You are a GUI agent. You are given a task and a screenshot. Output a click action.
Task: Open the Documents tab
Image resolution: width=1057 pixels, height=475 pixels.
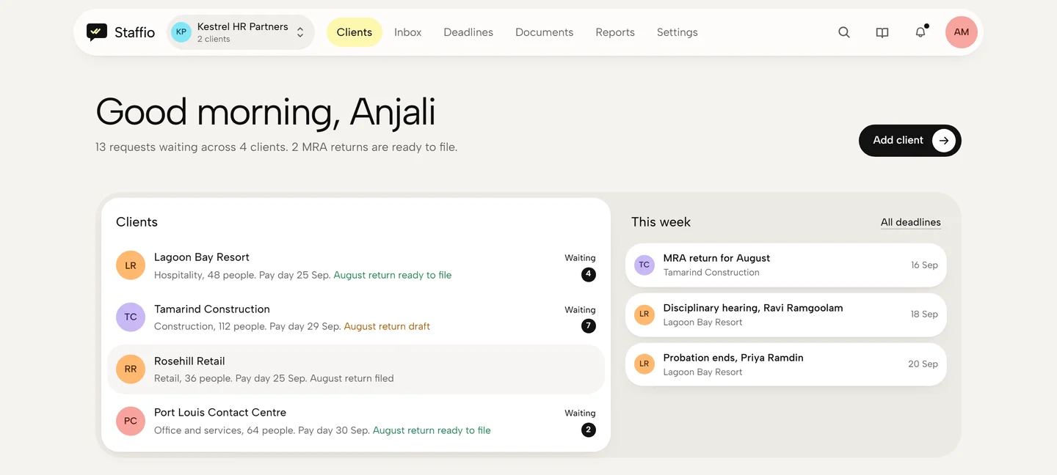544,32
